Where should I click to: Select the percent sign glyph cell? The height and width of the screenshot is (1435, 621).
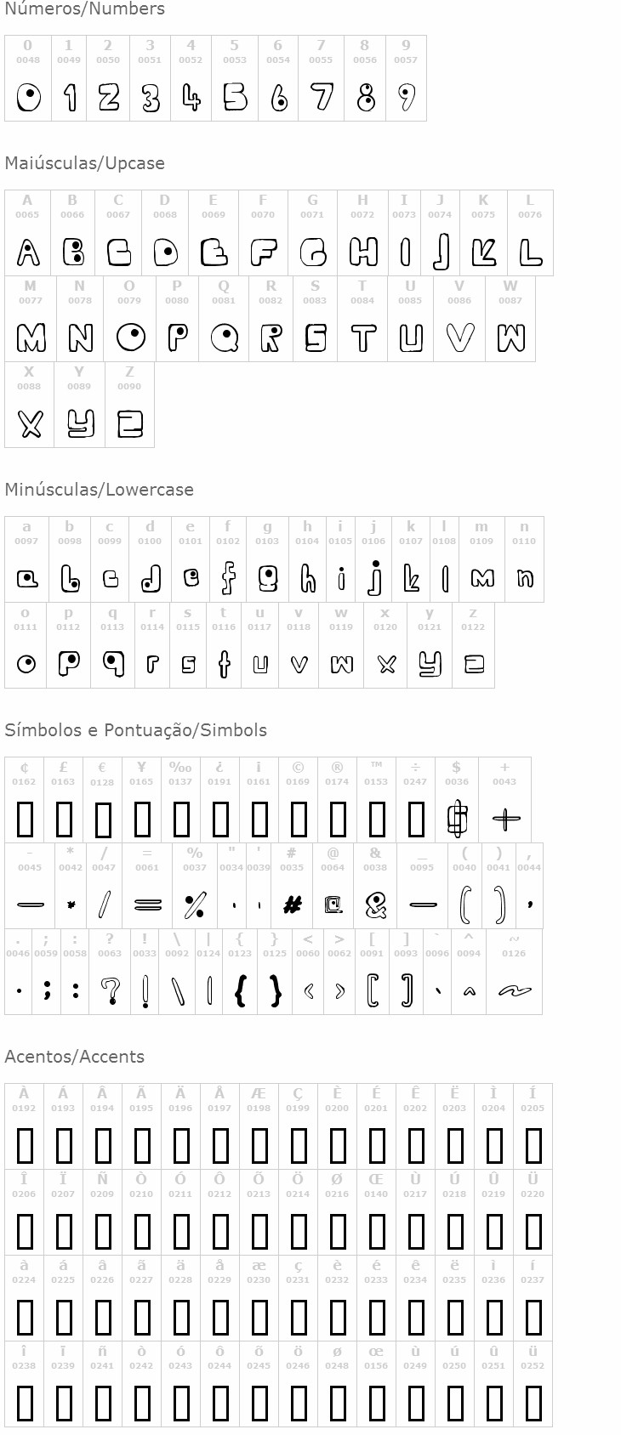pos(195,886)
